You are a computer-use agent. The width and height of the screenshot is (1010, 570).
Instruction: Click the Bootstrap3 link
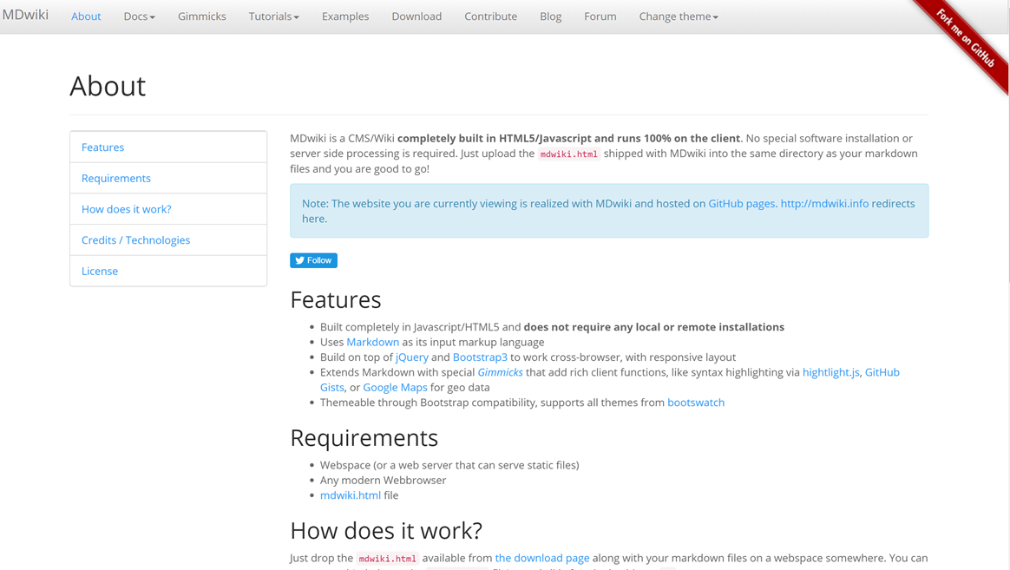[480, 357]
